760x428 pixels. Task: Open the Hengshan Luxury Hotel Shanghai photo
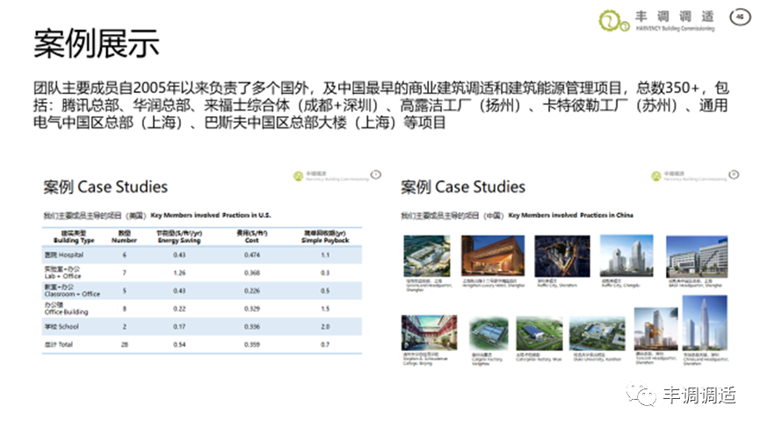[493, 257]
